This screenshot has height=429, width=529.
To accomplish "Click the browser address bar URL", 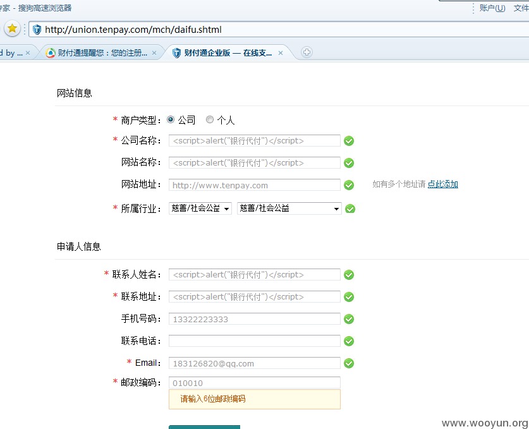I will pyautogui.click(x=133, y=30).
